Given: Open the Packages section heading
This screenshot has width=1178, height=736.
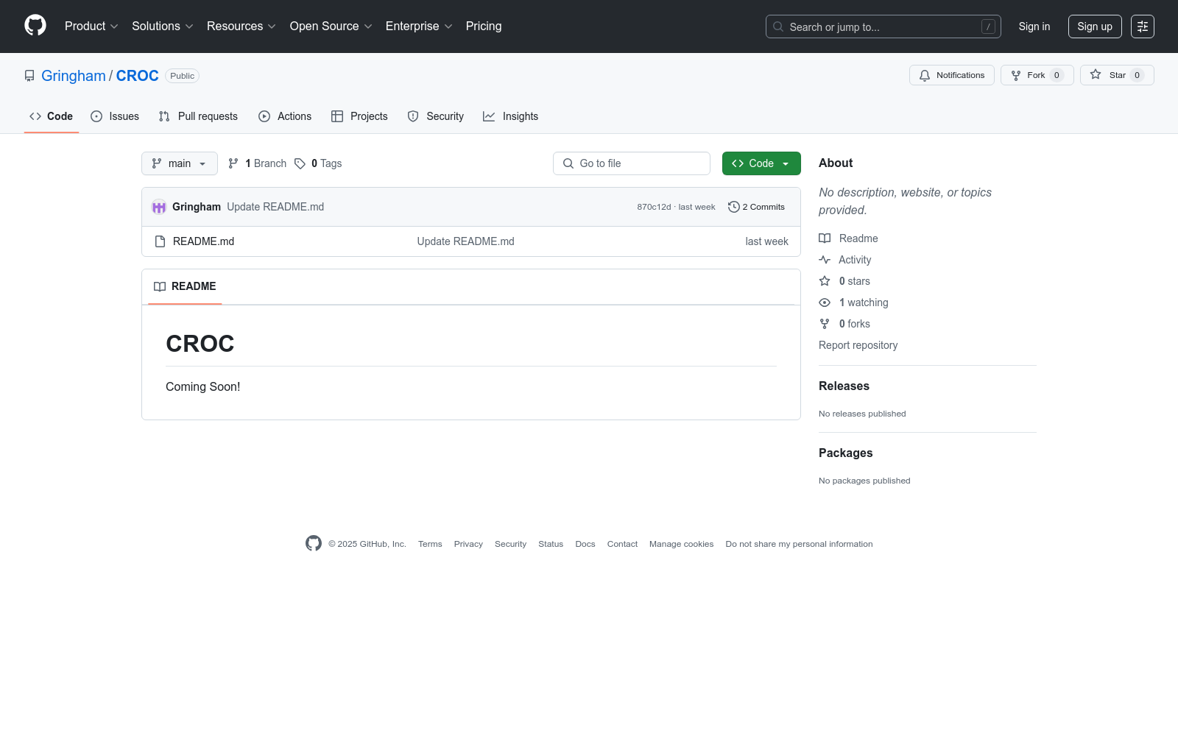Looking at the screenshot, I should point(845,453).
